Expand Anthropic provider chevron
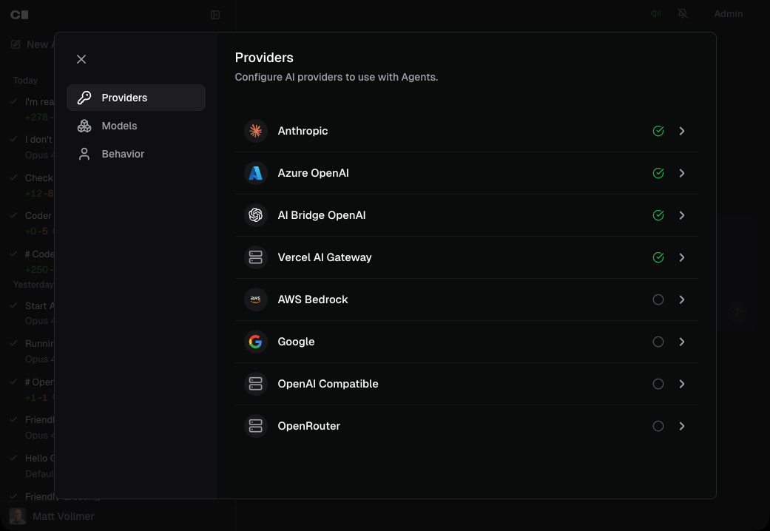This screenshot has width=770, height=531. pos(682,131)
